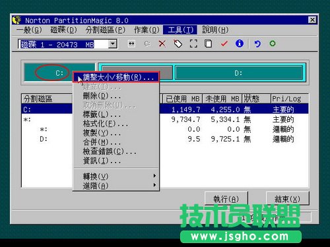Select the D: row in partition list
Image resolution: width=330 pixels, height=247 pixels.
point(165,139)
